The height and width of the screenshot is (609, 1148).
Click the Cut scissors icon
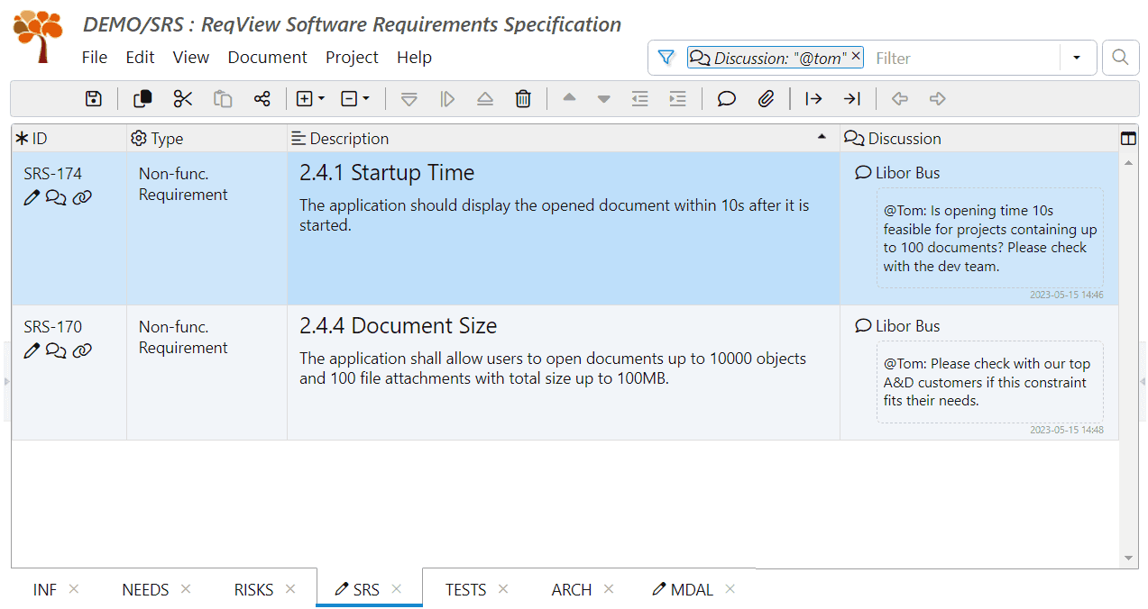pos(183,99)
